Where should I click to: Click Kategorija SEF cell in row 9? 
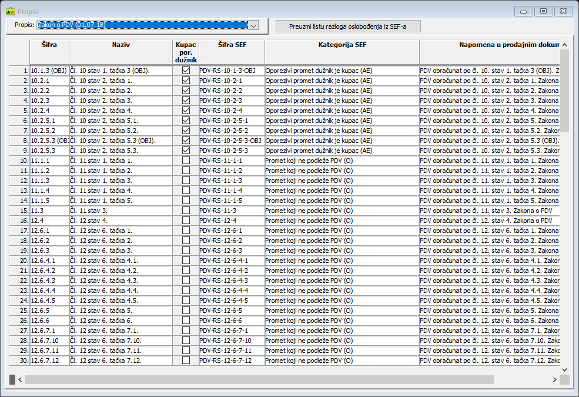342,151
